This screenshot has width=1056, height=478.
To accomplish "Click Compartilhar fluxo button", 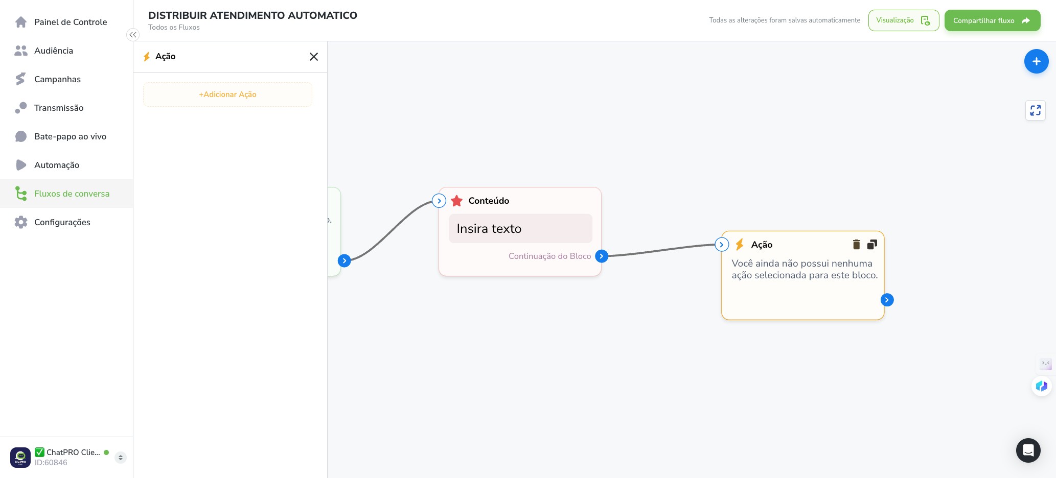I will pos(992,20).
